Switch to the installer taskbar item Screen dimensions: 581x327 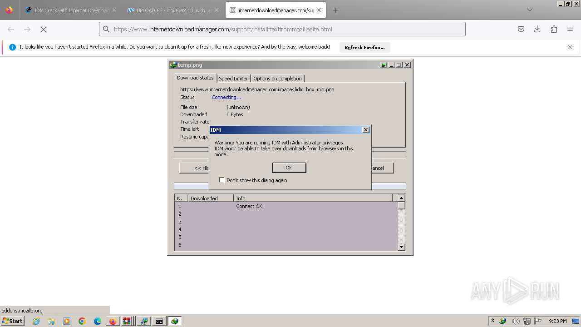pos(144,321)
